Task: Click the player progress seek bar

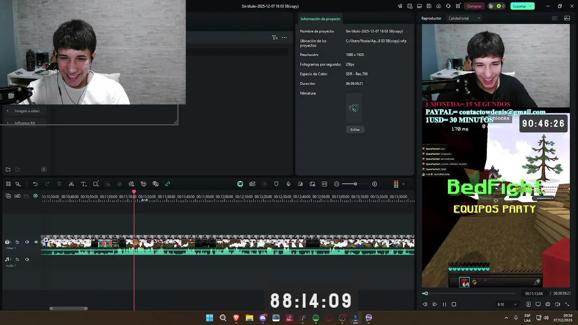Action: (x=470, y=294)
